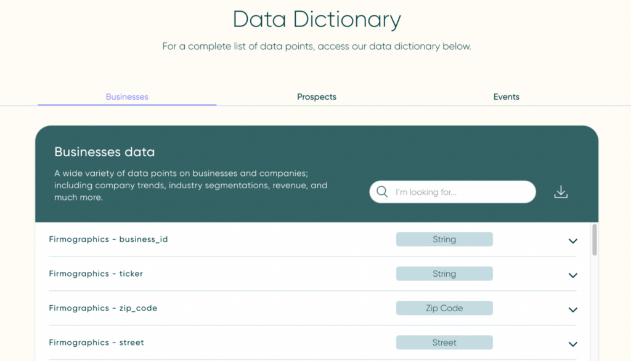
Task: Click the Zip Code type badge
Action: coord(444,308)
